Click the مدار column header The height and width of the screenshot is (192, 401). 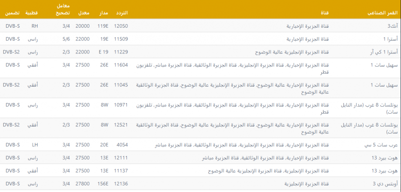[x=104, y=13]
